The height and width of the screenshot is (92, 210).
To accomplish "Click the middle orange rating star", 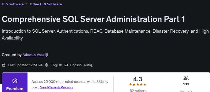I will point(138,85).
